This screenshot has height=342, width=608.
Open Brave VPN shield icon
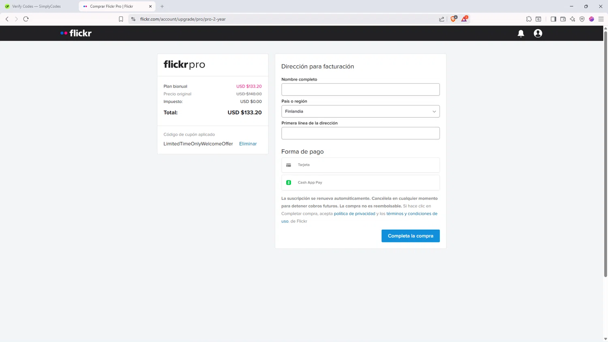pyautogui.click(x=582, y=19)
